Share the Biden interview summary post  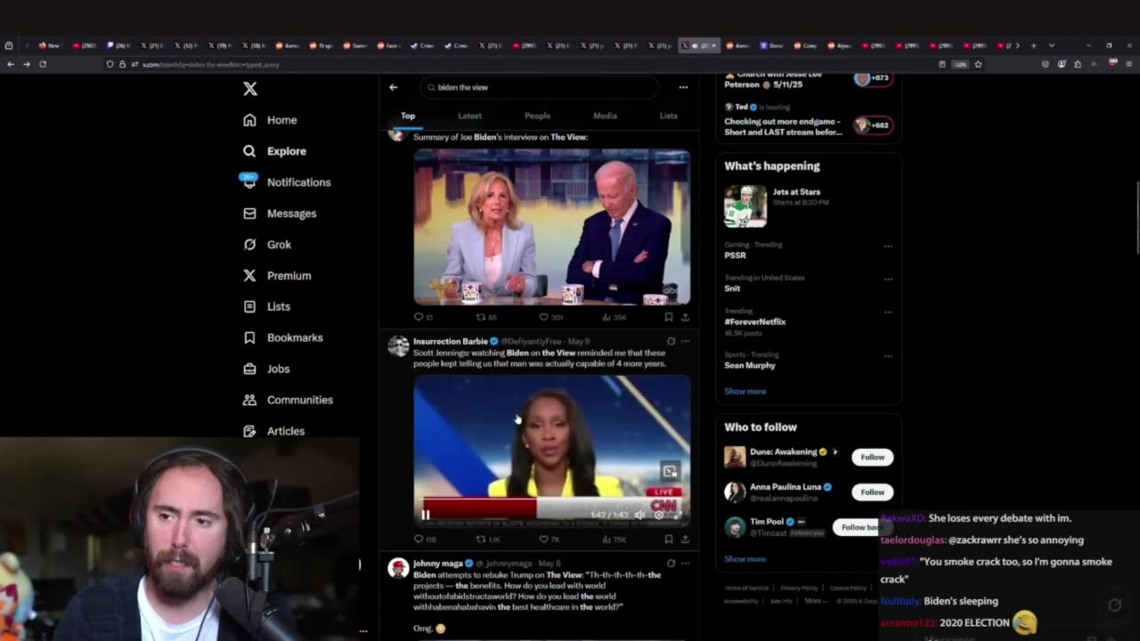click(685, 317)
